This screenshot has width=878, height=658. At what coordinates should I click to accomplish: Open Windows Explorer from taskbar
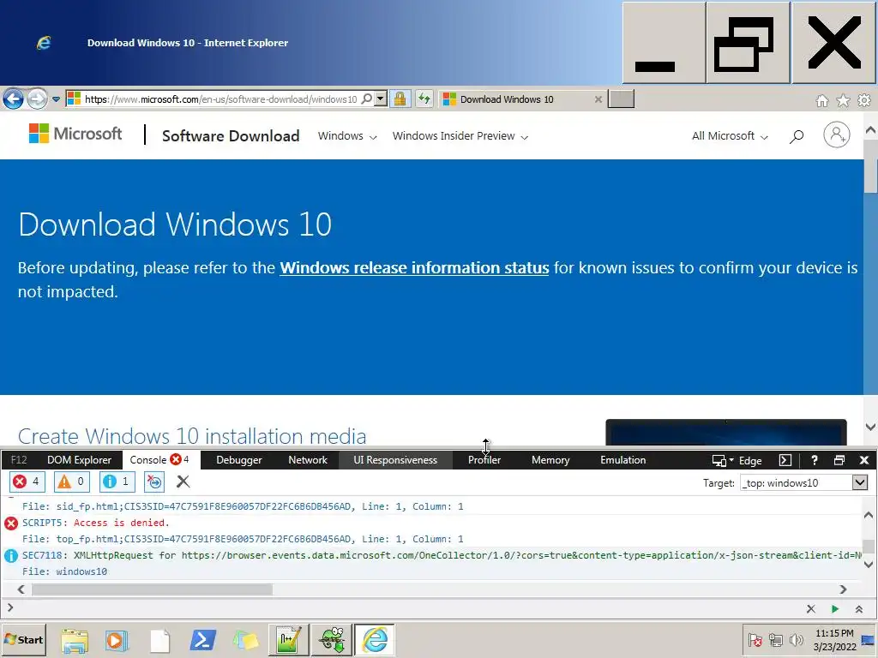(x=75, y=640)
